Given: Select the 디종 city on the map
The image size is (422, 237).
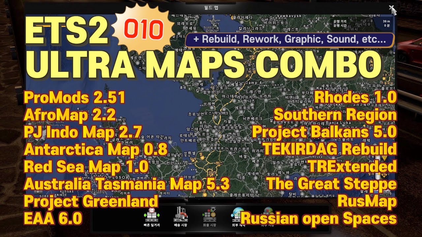Looking at the screenshot, I should (x=242, y=178).
